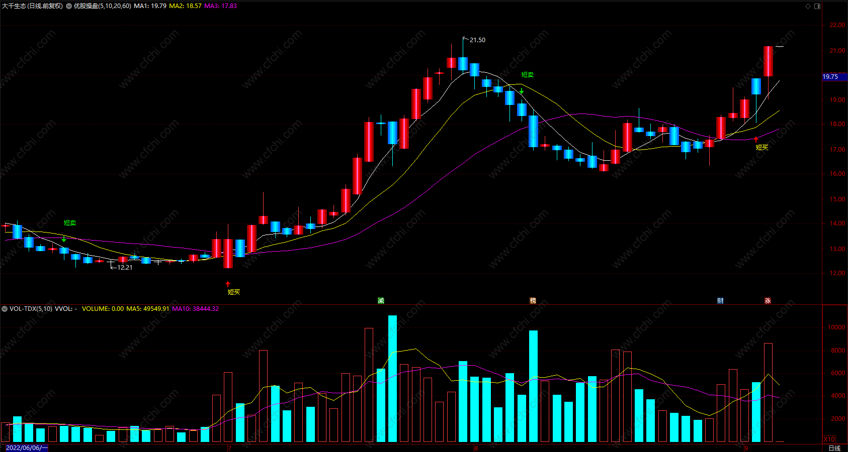This screenshot has height=452, width=848.
Task: Click the 财 event marker icon
Action: coord(720,300)
